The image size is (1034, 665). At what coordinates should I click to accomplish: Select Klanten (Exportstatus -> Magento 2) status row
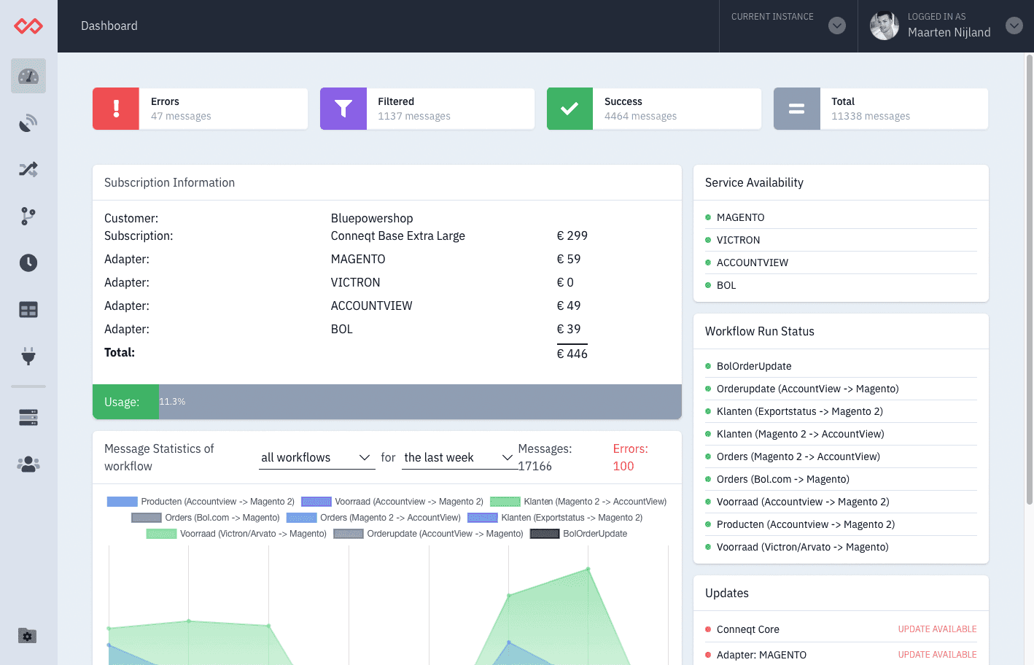click(841, 411)
